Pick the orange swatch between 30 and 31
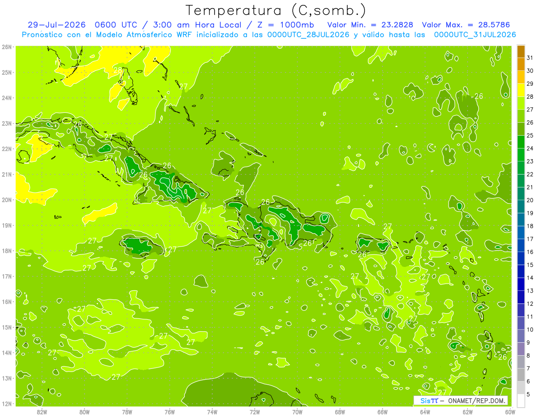542x418 pixels. [x=521, y=64]
